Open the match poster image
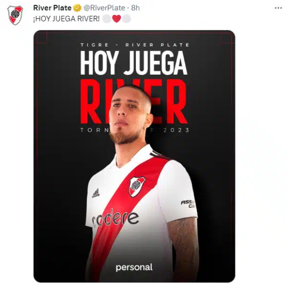287x284 pixels. click(134, 156)
